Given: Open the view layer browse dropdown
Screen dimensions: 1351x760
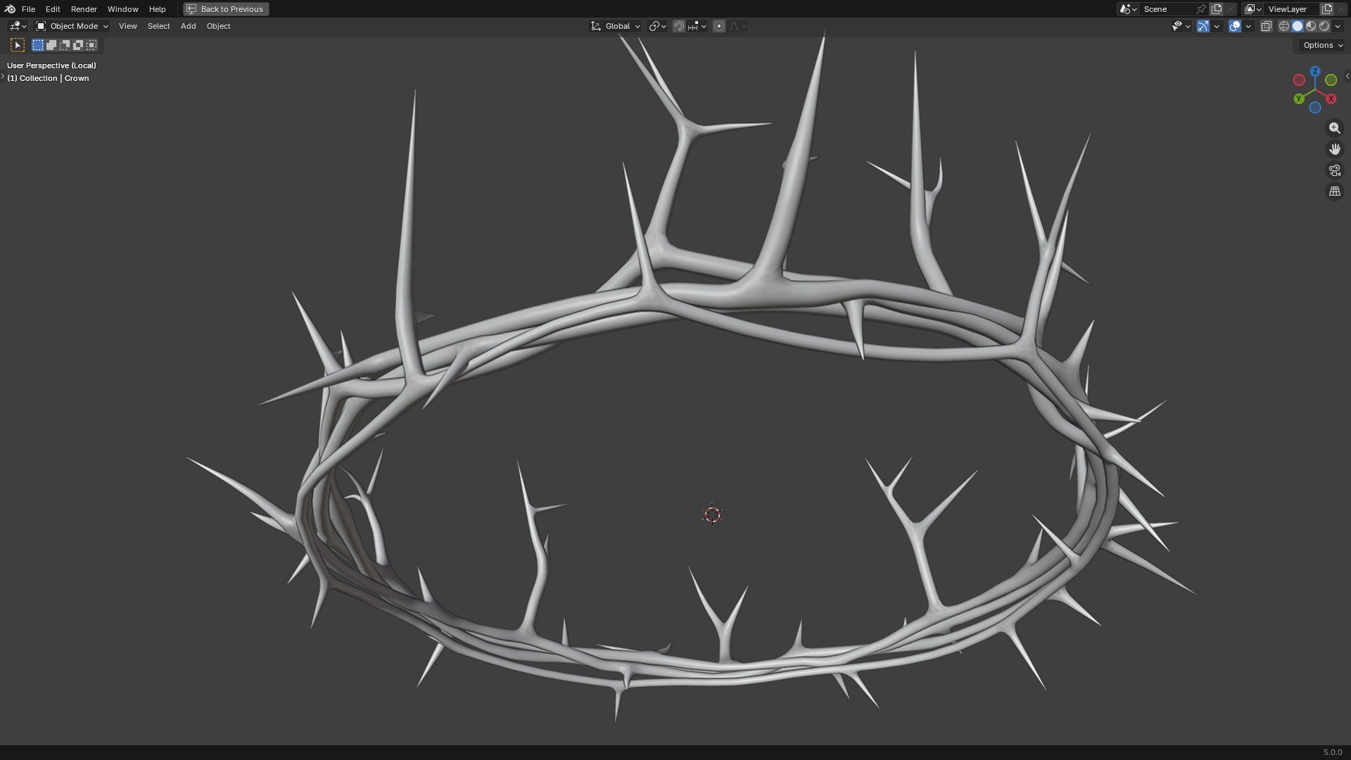Looking at the screenshot, I should coord(1252,9).
